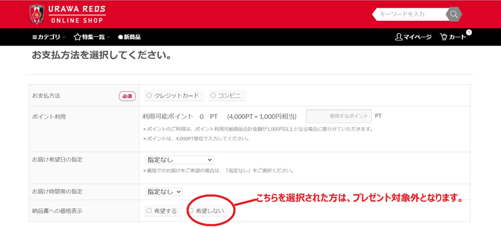
Task: Open マイページ user page
Action: coord(413,37)
